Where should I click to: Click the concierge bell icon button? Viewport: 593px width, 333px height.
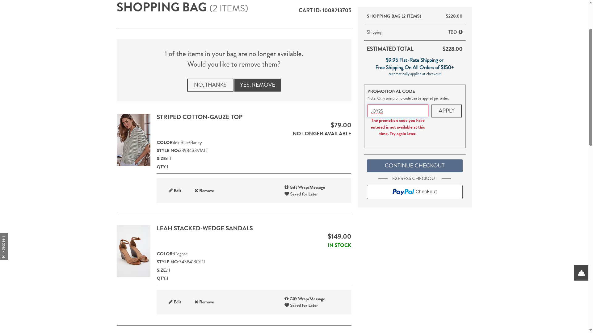(x=581, y=273)
